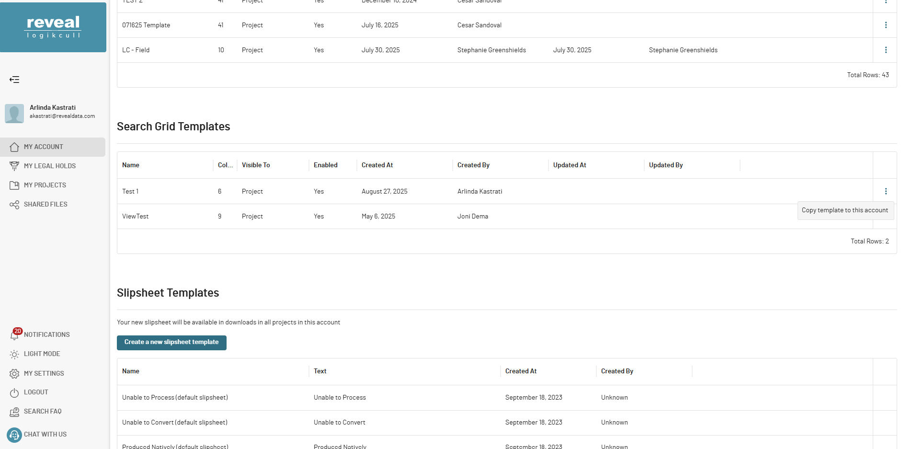Click the Notifications bell icon
This screenshot has height=449, width=901.
(x=14, y=335)
